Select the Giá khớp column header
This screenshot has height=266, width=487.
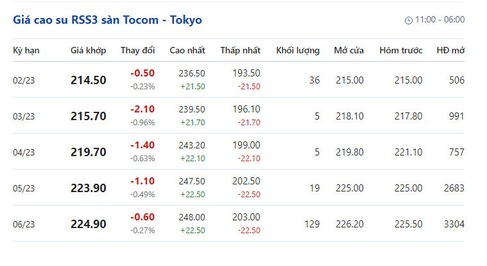click(88, 50)
